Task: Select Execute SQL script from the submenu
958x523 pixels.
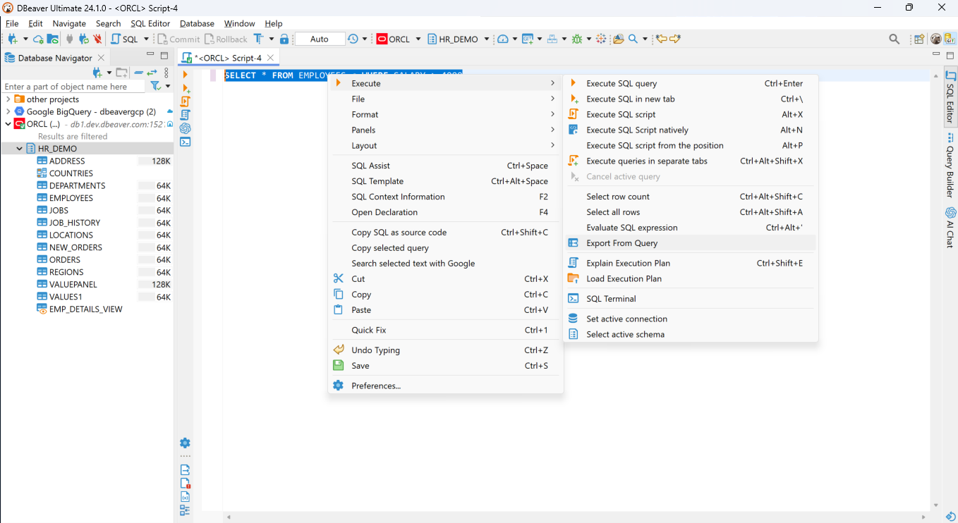Action: click(690, 114)
